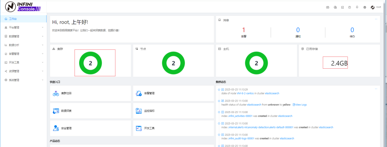
Task: Open the .internal.alerts-ml.anomaly-detection index link
Action: pyautogui.click(x=261, y=127)
